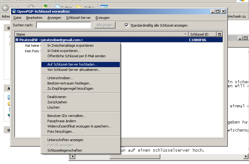
Task: Open the Datei menu
Action: click(17, 18)
